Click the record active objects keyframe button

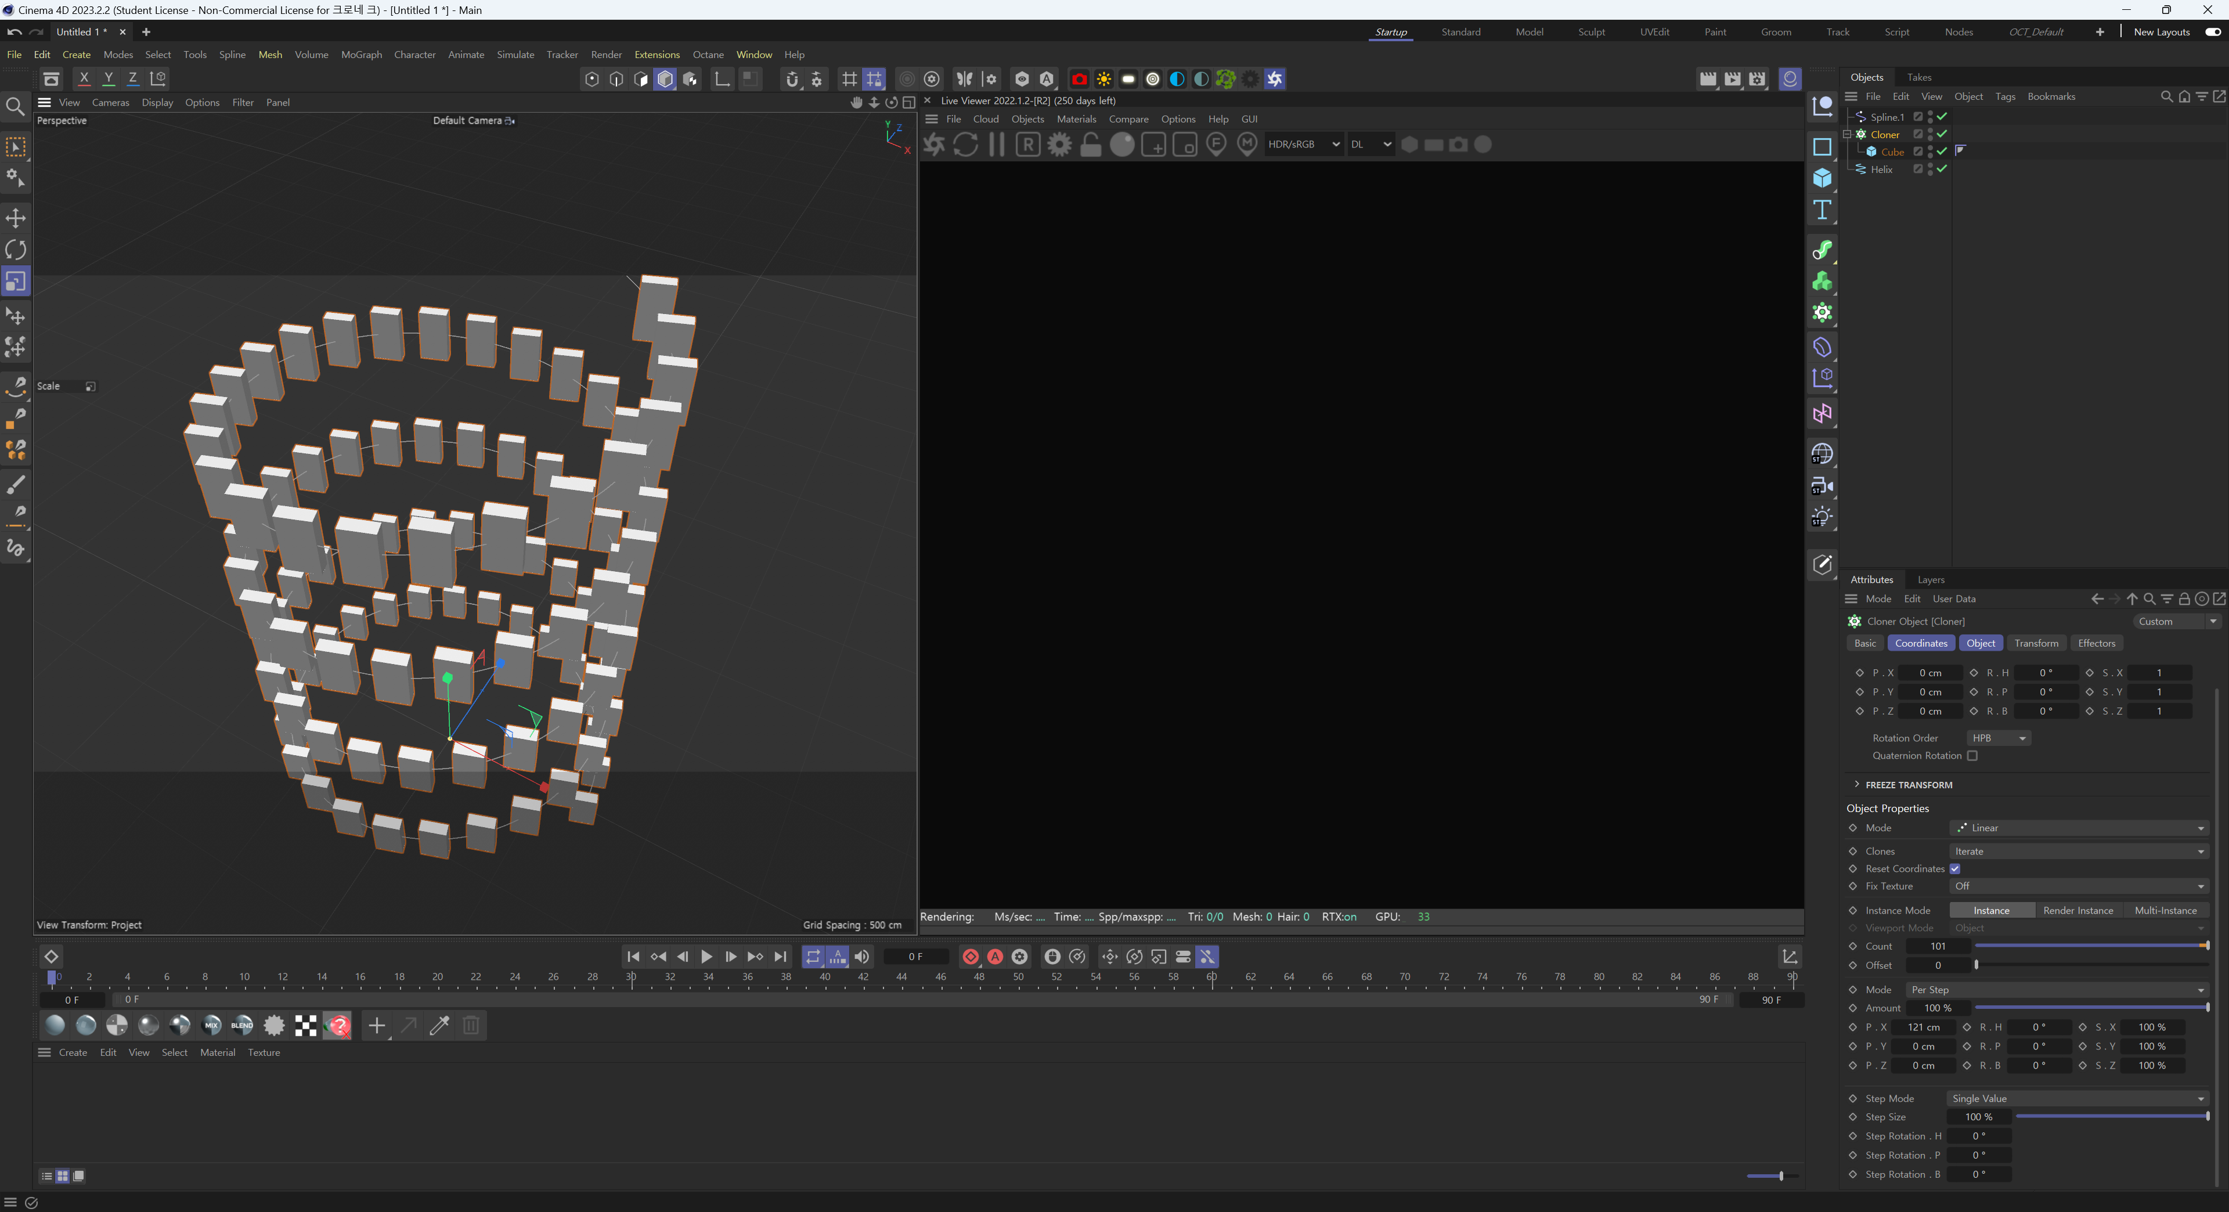(x=971, y=956)
